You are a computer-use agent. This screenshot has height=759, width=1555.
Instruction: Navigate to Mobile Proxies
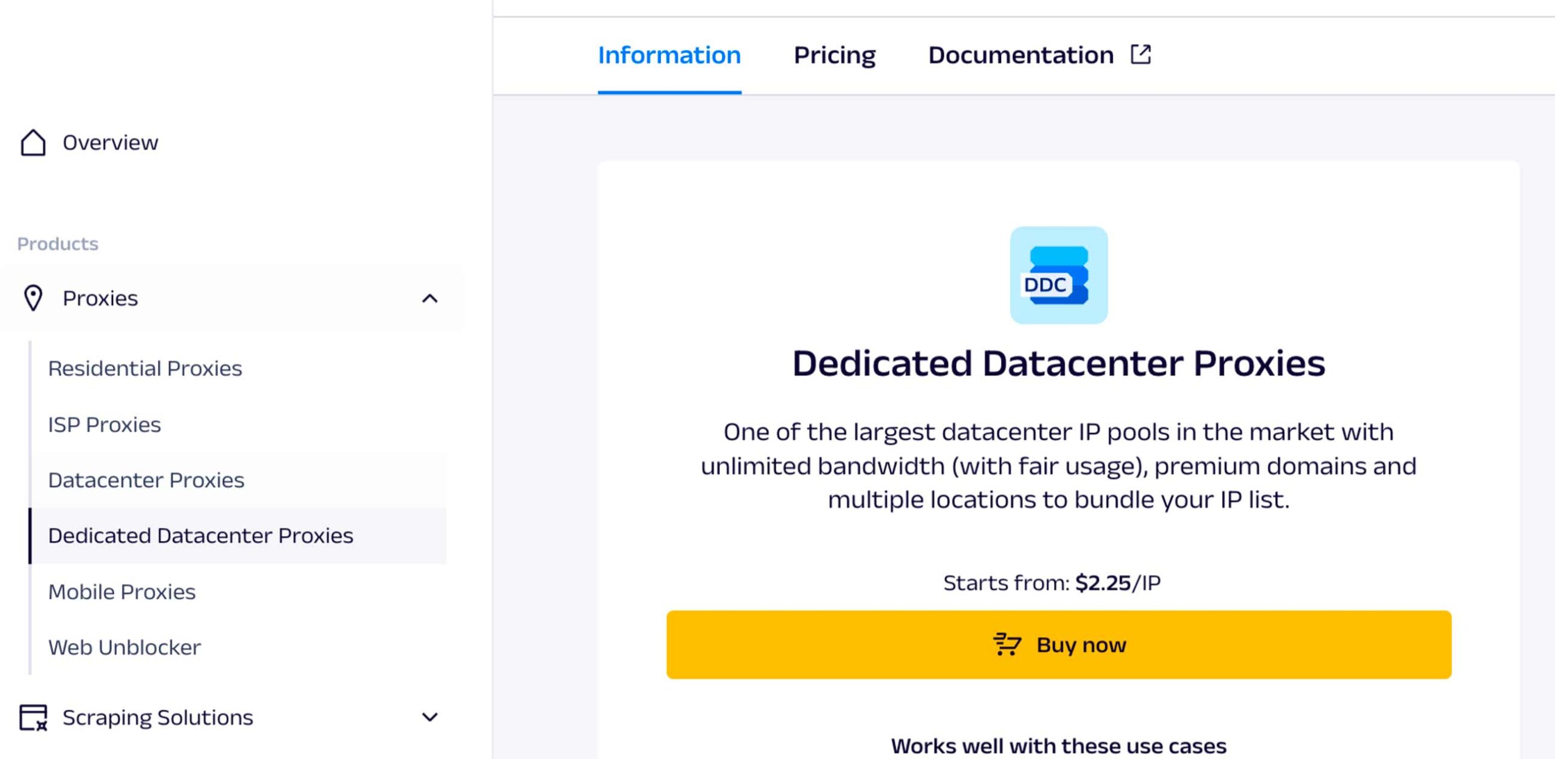[x=122, y=592]
